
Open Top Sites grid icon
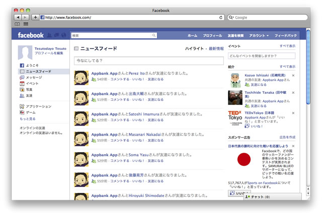coord(26,24)
